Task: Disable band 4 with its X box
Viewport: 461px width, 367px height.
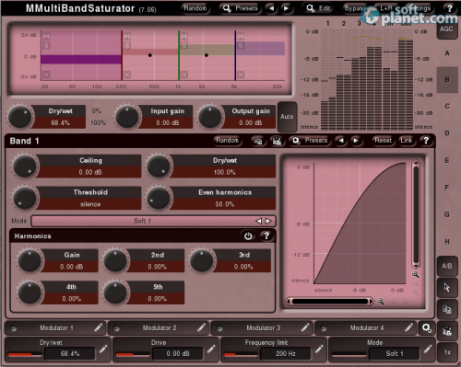Action: click(241, 75)
